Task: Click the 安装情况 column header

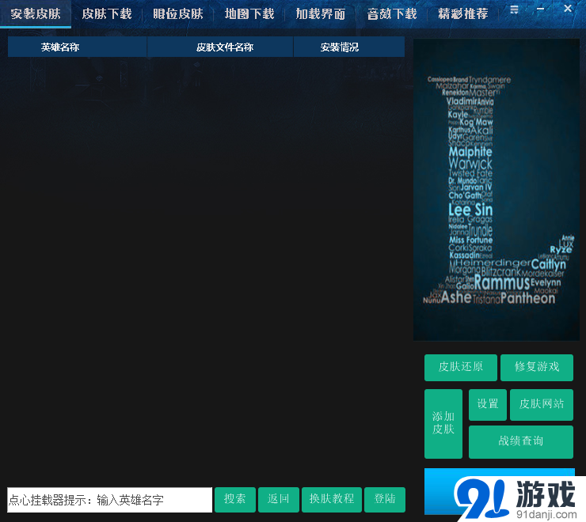Action: tap(349, 47)
